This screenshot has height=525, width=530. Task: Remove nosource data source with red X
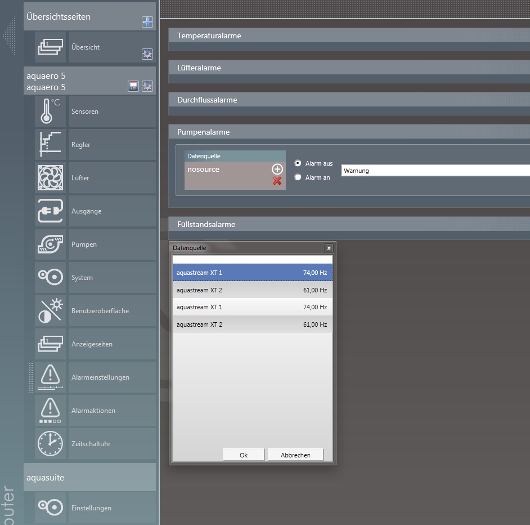(277, 181)
